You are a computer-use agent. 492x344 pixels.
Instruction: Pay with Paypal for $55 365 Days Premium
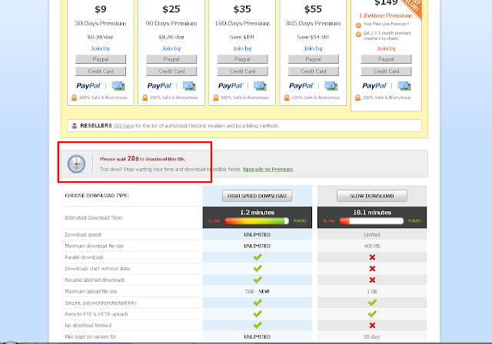pos(313,59)
